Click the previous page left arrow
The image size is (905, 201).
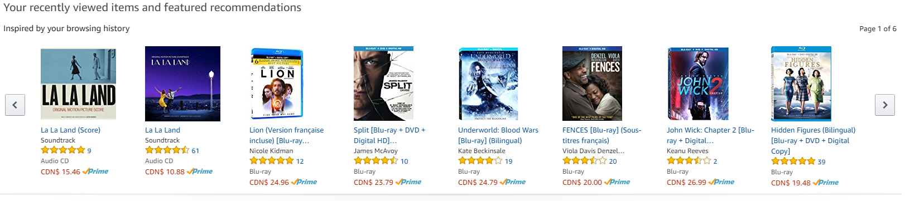[15, 105]
